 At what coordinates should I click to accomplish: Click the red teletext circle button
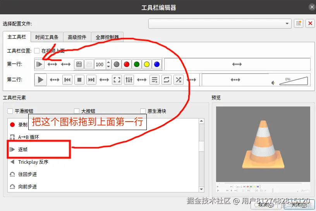(x=127, y=64)
